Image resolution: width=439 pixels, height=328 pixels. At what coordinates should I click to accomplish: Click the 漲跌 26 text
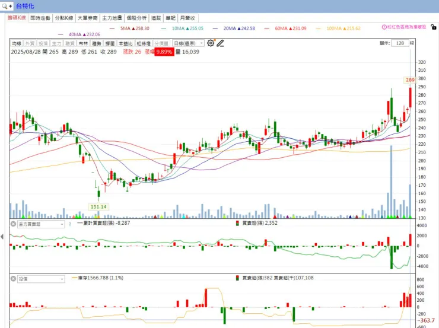pyautogui.click(x=132, y=52)
